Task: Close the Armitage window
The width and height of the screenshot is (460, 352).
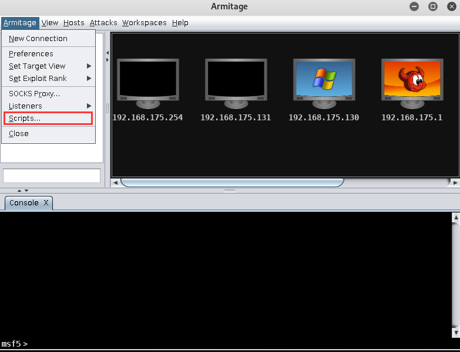Action: coord(452,6)
